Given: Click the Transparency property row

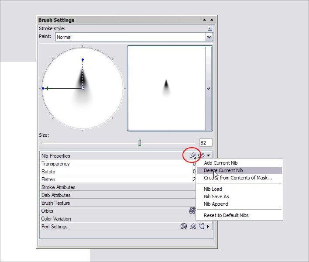Looking at the screenshot, I should [x=118, y=164].
